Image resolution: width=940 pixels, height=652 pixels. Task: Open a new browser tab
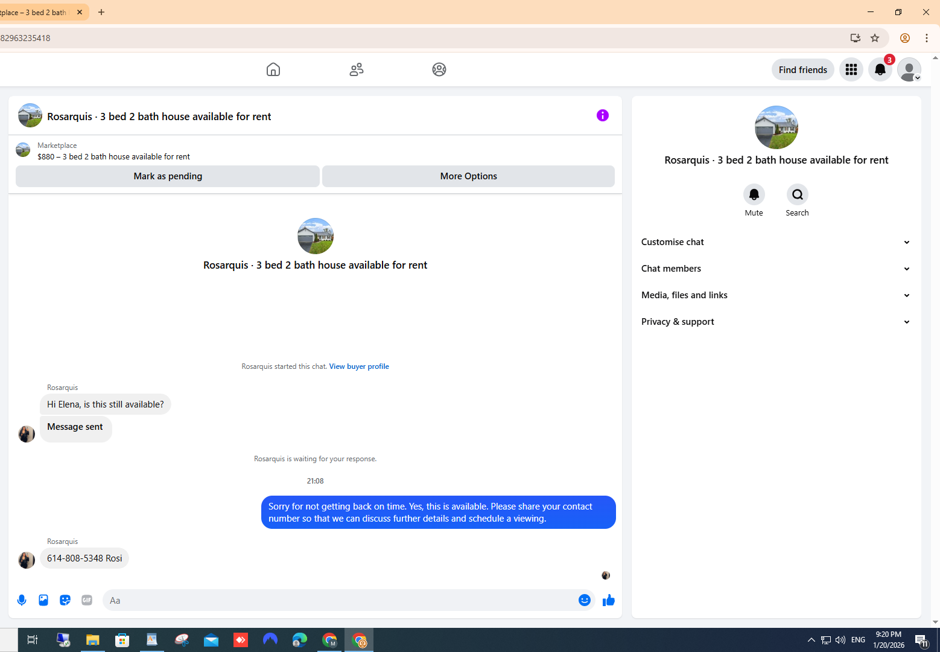coord(101,12)
